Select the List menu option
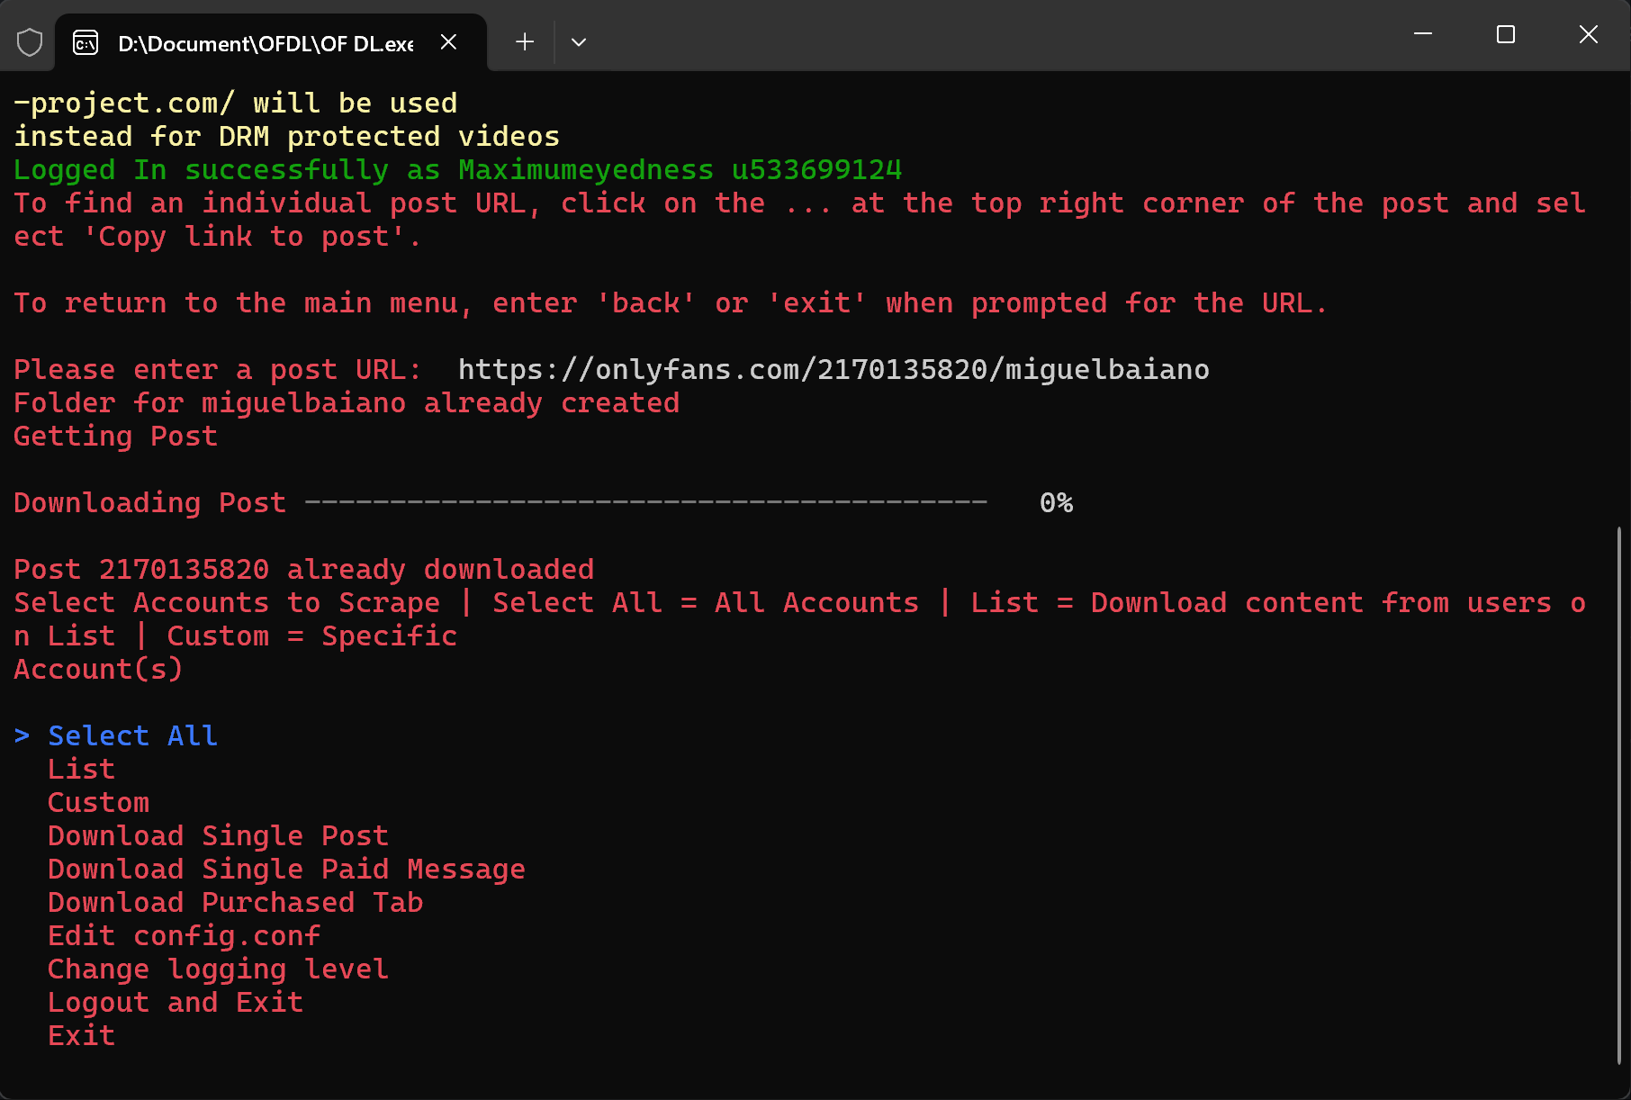Viewport: 1631px width, 1100px height. point(81,769)
